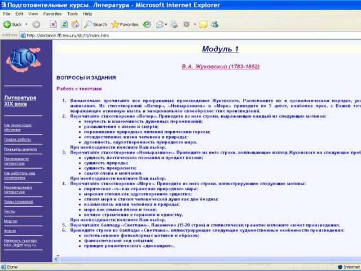The width and height of the screenshot is (361, 271).
Task: Expand the Mail dropdown arrow
Action: pyautogui.click(x=166, y=24)
